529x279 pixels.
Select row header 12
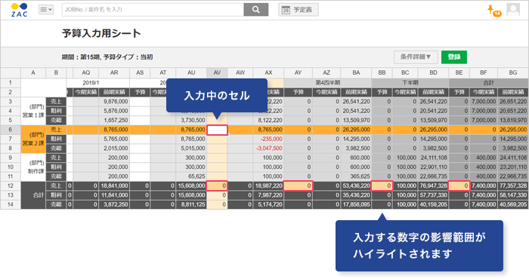coord(11,185)
